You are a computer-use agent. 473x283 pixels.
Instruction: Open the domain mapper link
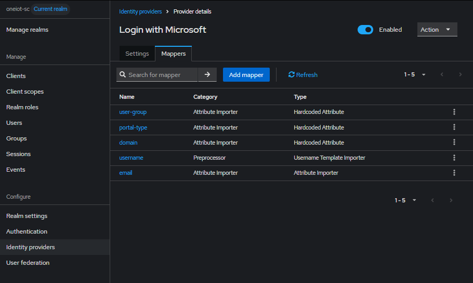pyautogui.click(x=128, y=143)
